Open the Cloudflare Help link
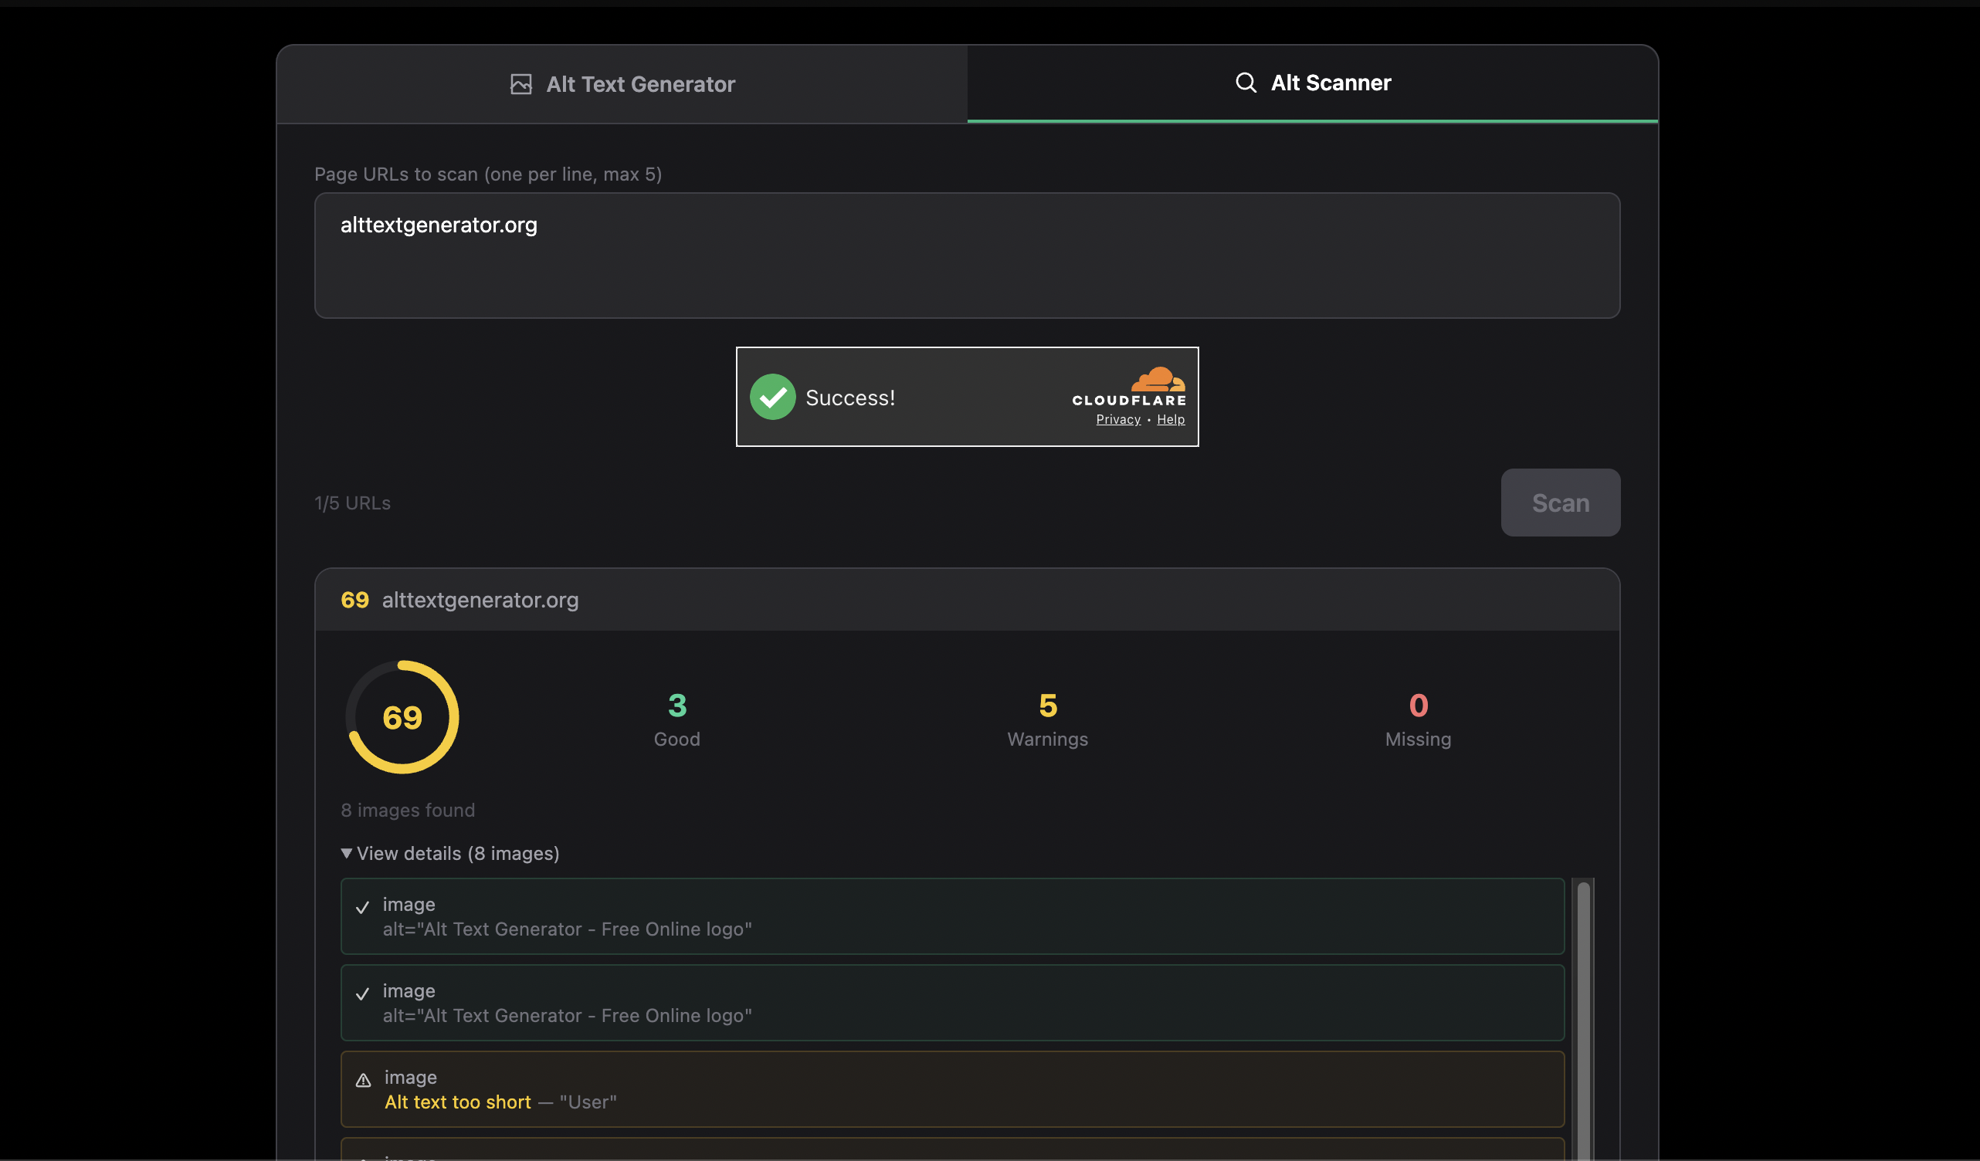Viewport: 1980px width, 1161px height. click(x=1171, y=418)
